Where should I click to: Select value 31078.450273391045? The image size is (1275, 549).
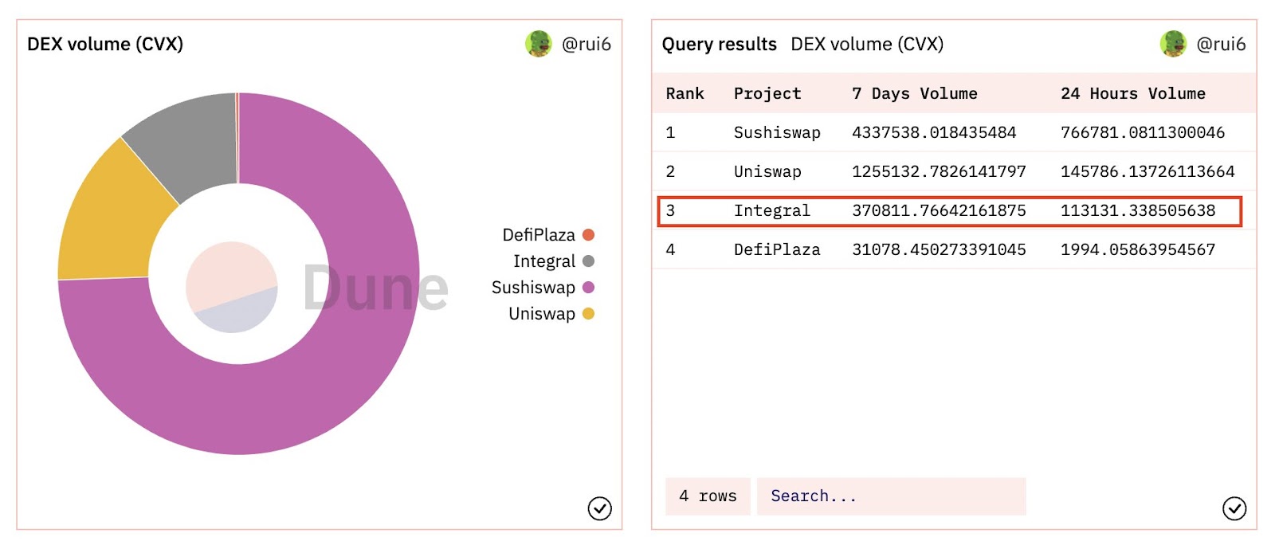point(939,249)
